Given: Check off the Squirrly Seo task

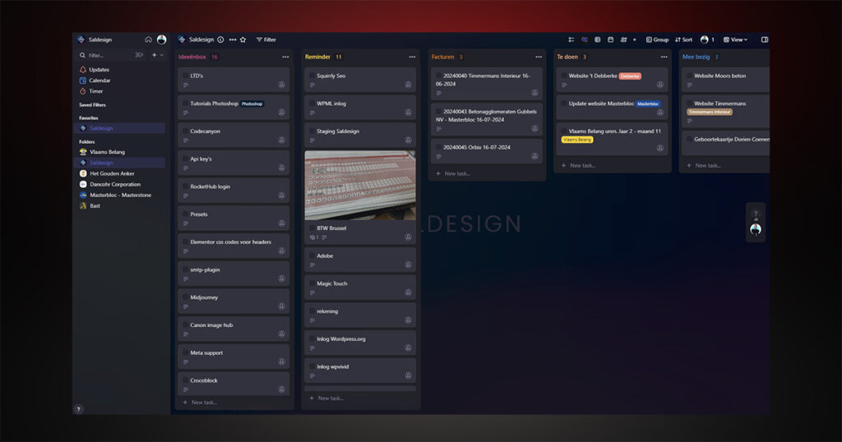Looking at the screenshot, I should [x=312, y=76].
